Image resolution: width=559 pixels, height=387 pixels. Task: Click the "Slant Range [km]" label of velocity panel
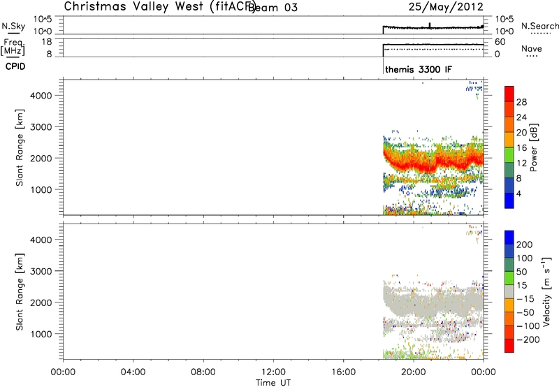tap(20, 292)
